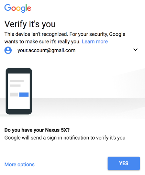
Task: Click the top gray text bar on phone screen
Action: [17, 81]
